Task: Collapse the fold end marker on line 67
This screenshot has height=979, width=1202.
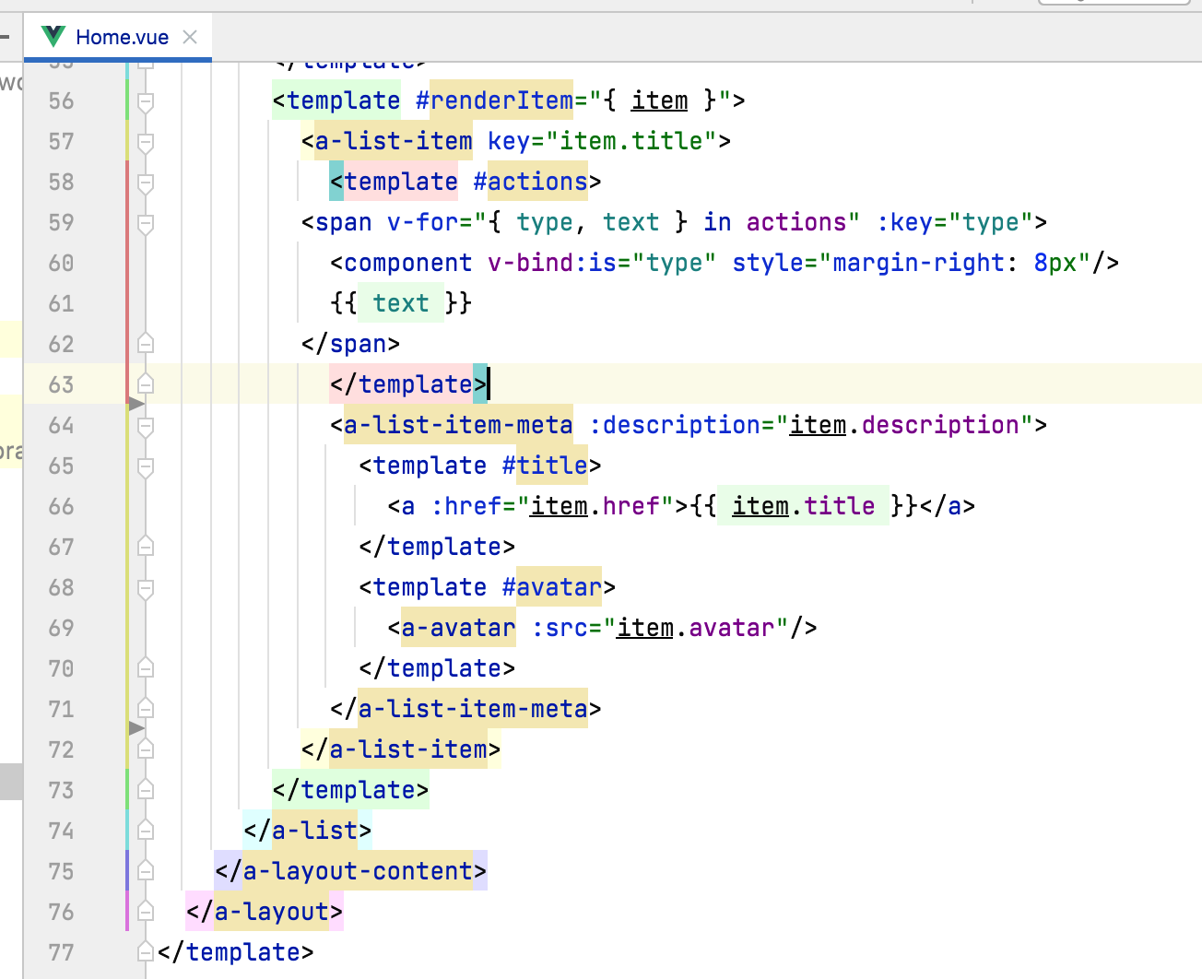Action: click(146, 547)
